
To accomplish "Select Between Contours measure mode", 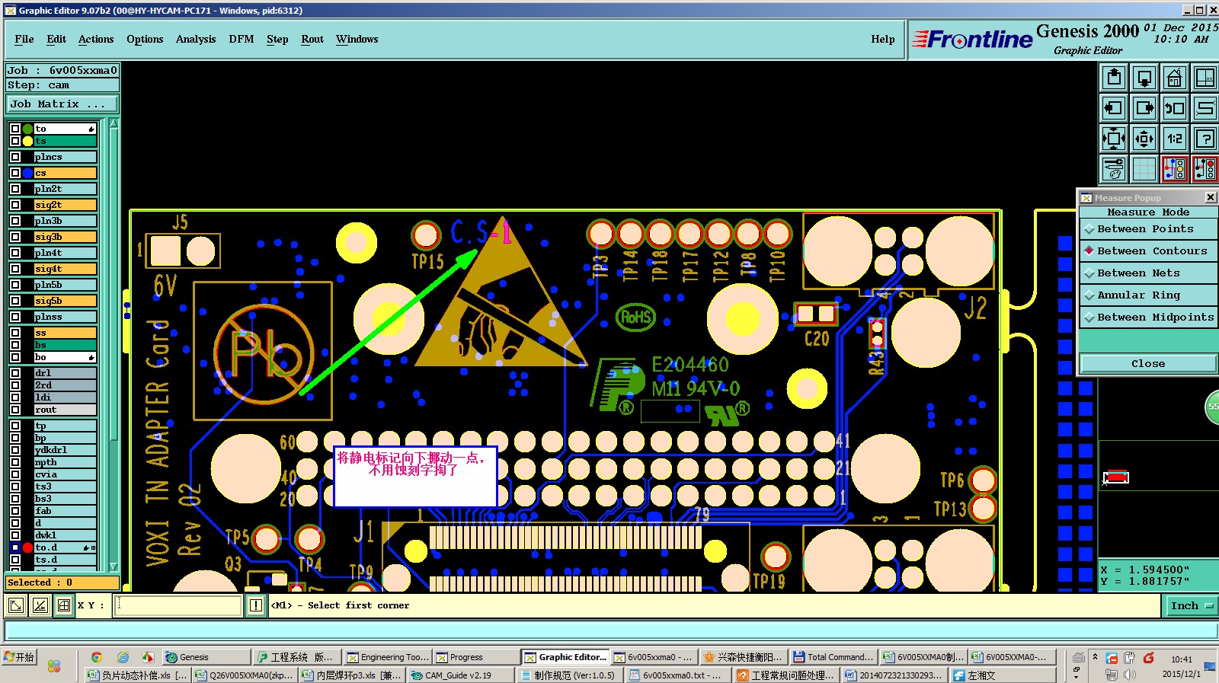I will (x=1149, y=251).
